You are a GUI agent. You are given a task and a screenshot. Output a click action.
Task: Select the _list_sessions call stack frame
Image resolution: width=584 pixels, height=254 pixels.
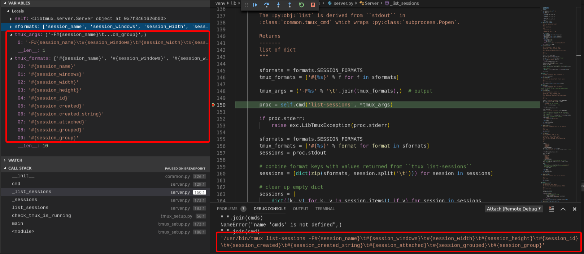click(x=105, y=192)
